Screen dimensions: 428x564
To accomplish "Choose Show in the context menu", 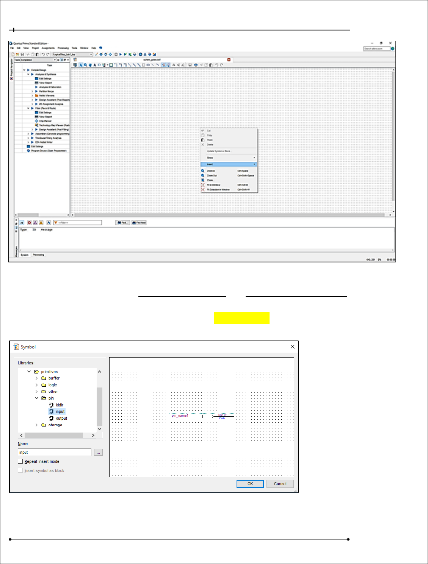I will click(x=229, y=158).
